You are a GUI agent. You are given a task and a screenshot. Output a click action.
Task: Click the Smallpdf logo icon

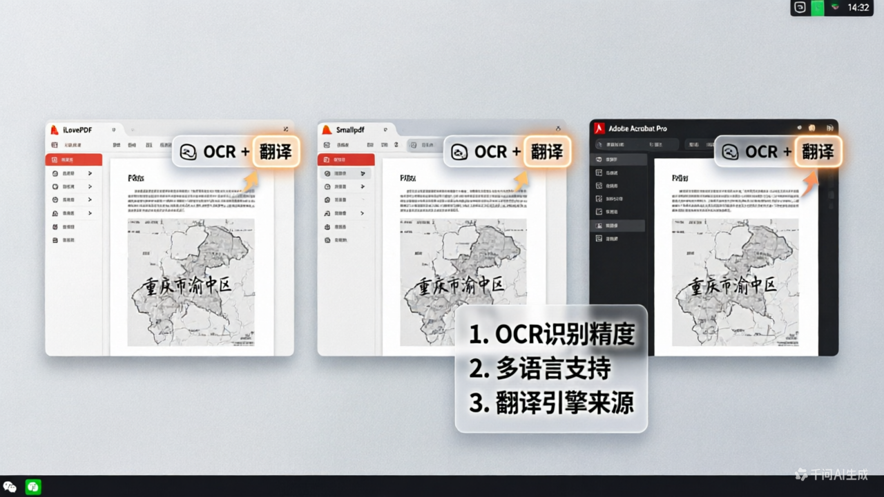pos(327,130)
